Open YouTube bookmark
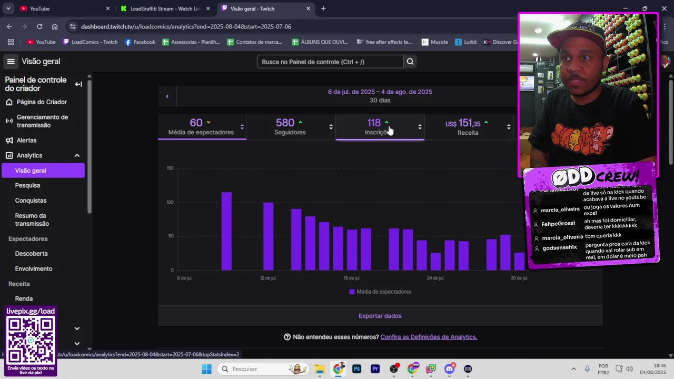Viewport: 674px width, 379px height. coord(41,42)
